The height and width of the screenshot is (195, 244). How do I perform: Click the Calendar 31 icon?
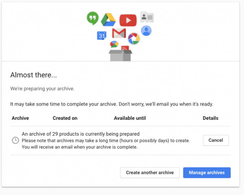pos(102,36)
